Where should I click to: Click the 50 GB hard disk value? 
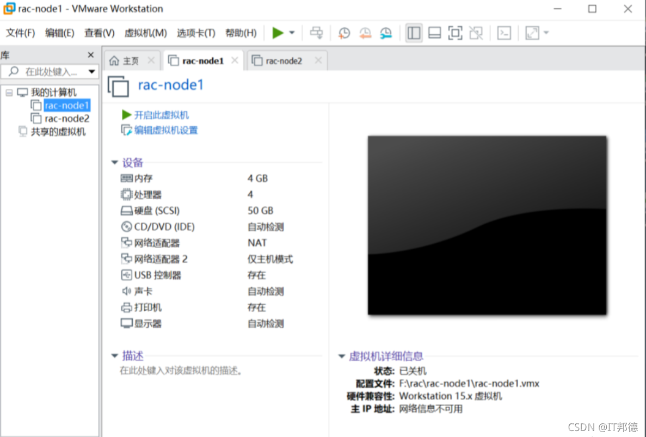pos(260,211)
